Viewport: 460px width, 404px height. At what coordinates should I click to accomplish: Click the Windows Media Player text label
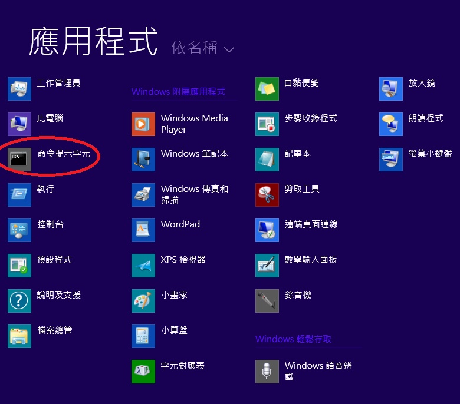(195, 124)
